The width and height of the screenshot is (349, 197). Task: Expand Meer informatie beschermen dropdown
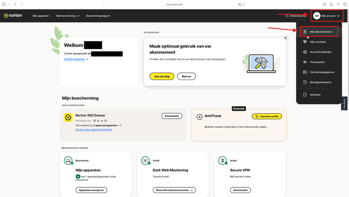click(174, 190)
